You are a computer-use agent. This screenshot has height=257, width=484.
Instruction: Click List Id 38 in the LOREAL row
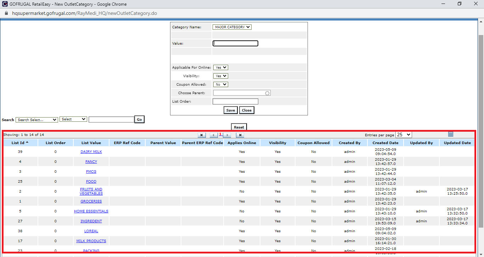(x=20, y=231)
